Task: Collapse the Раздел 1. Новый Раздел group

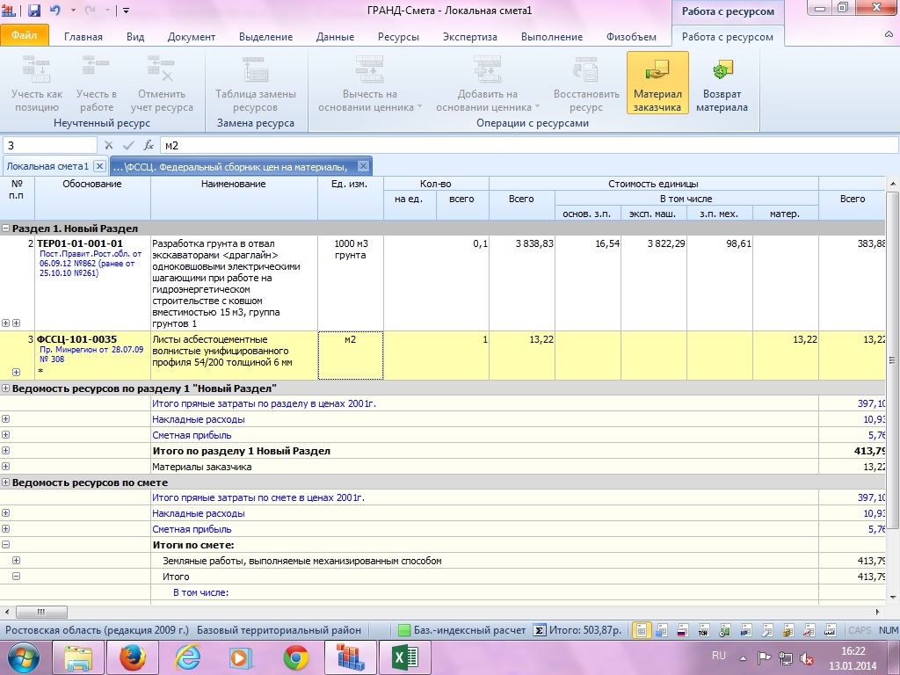Action: (x=6, y=229)
